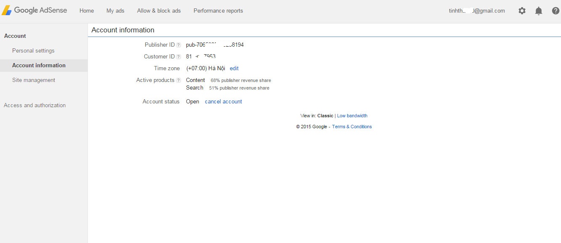Click the Account sidebar heading

15,36
